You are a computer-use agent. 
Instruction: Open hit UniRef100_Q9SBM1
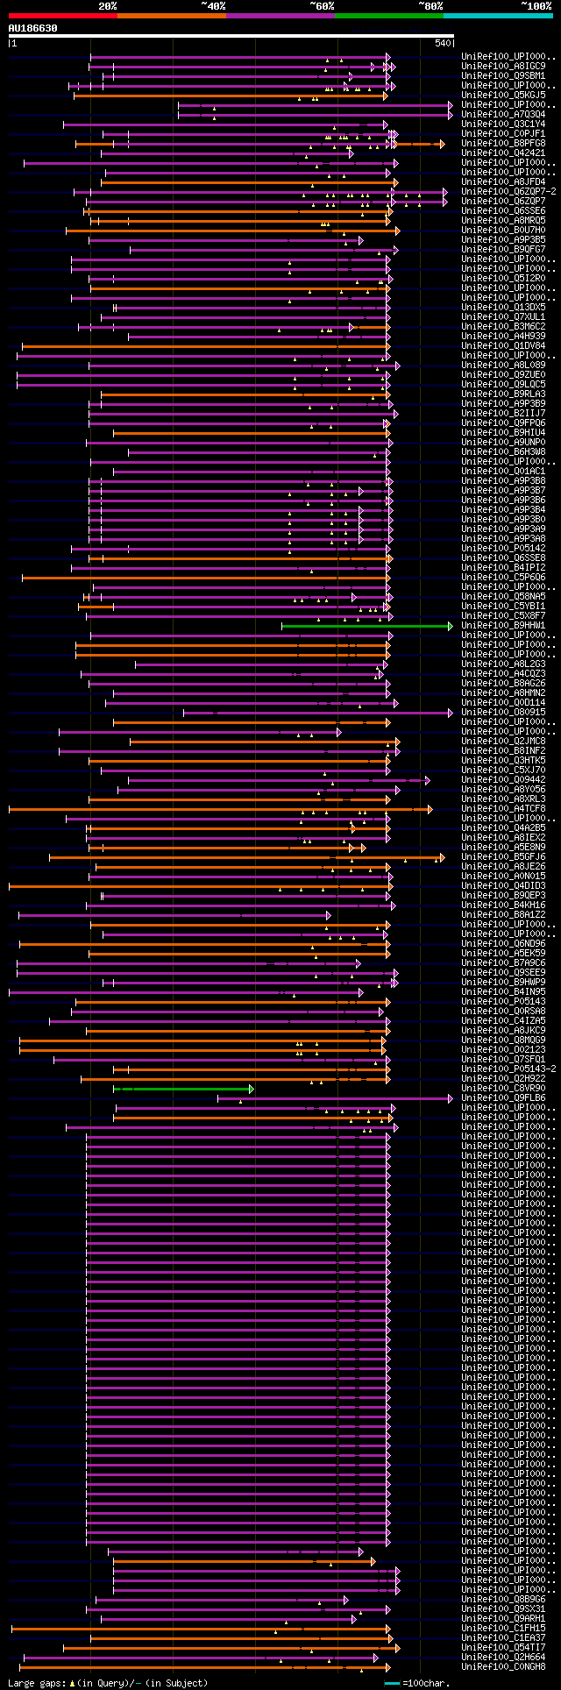coord(503,75)
